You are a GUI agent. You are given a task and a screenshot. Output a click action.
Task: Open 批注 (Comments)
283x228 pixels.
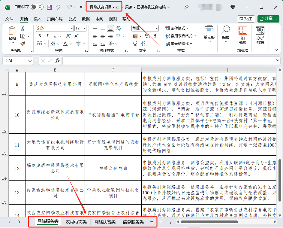point(246,19)
